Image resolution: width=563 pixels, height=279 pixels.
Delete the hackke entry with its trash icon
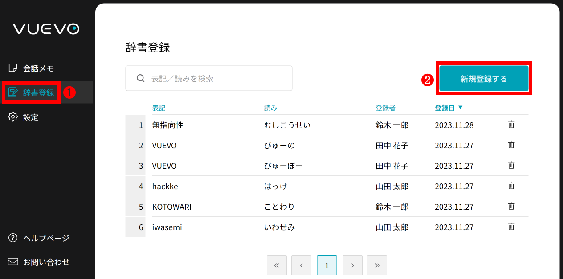pos(511,186)
